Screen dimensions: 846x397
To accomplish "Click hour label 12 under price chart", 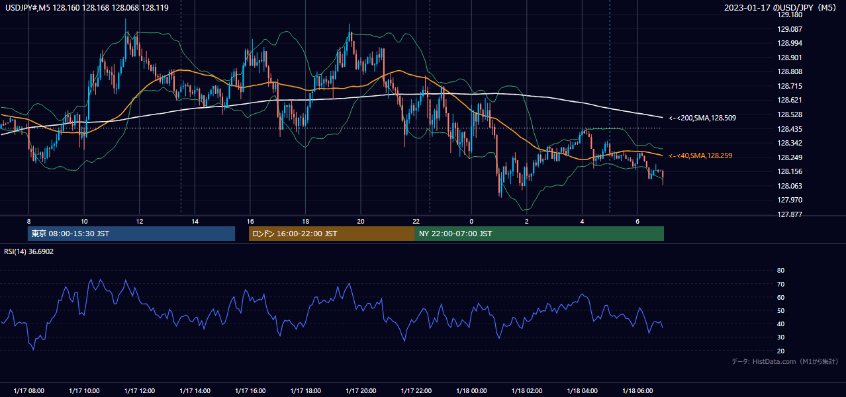I will pyautogui.click(x=139, y=221).
